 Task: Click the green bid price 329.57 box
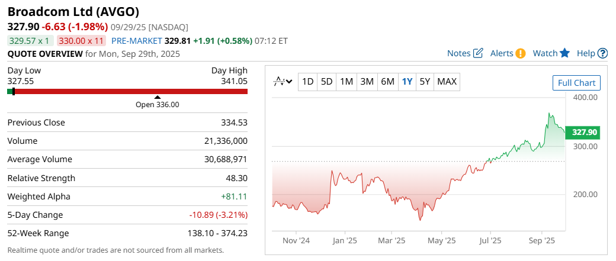click(30, 41)
